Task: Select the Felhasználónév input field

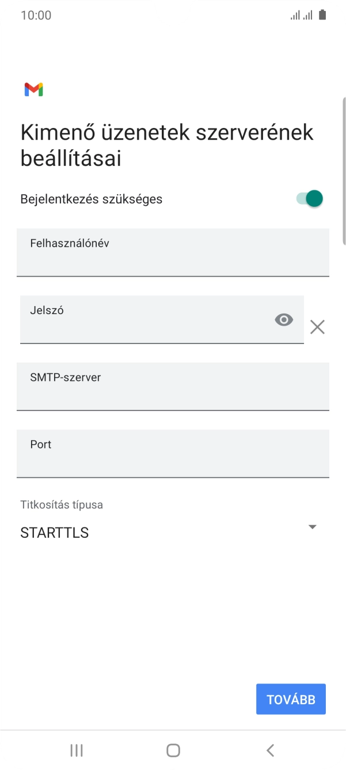Action: click(x=173, y=252)
